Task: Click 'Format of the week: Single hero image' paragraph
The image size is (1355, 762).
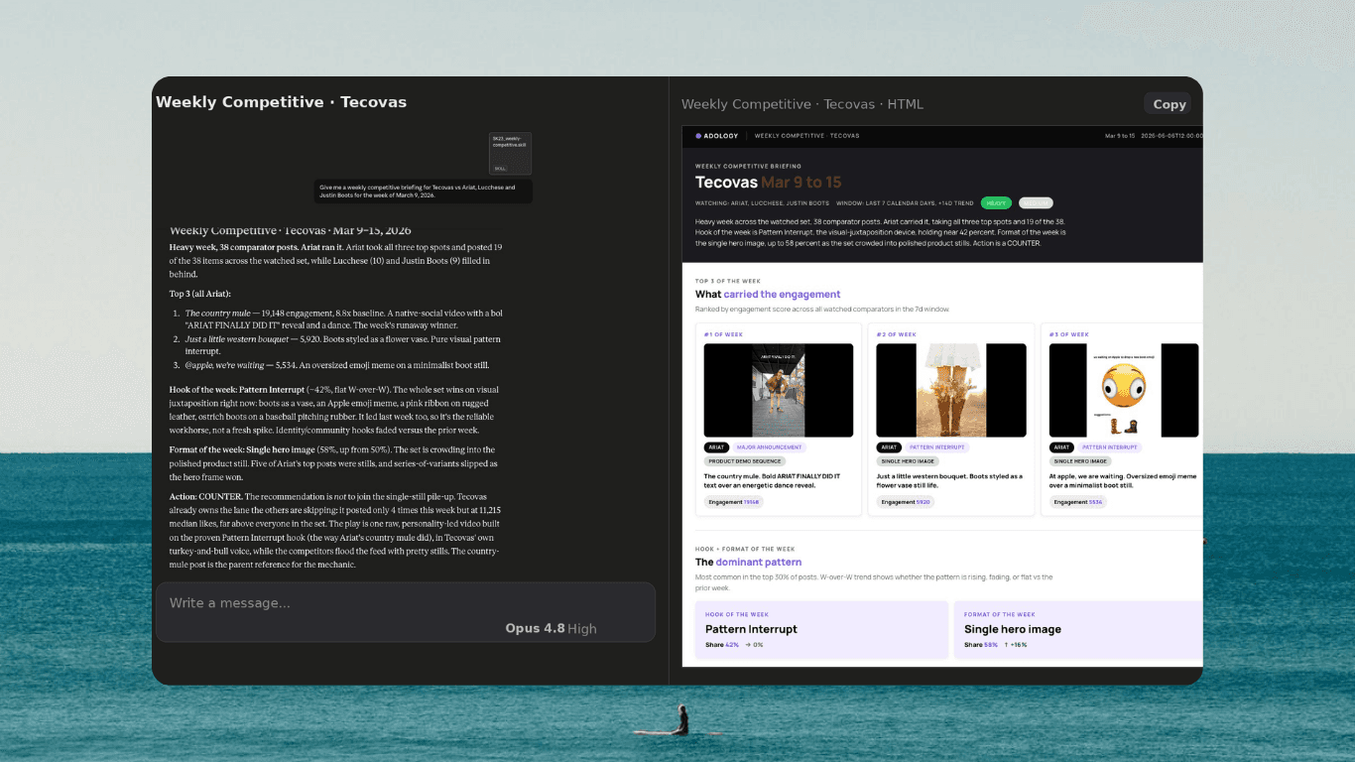Action: (x=334, y=463)
